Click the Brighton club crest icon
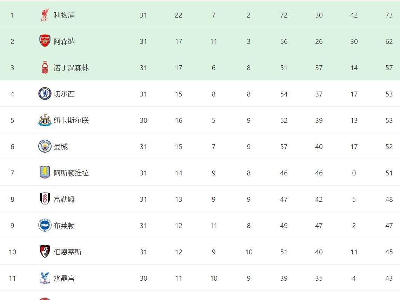This screenshot has height=300, width=400. pos(45,225)
